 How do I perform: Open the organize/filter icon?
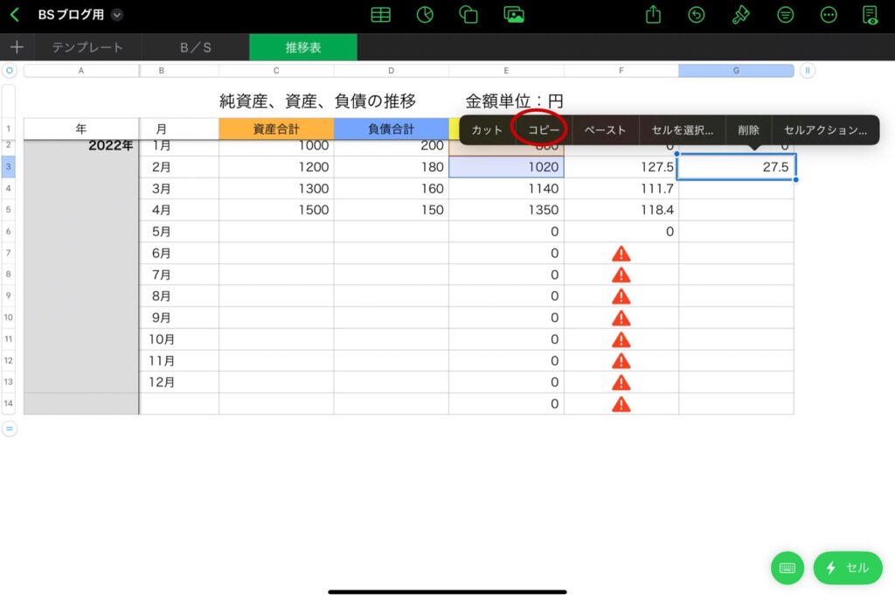coord(786,15)
